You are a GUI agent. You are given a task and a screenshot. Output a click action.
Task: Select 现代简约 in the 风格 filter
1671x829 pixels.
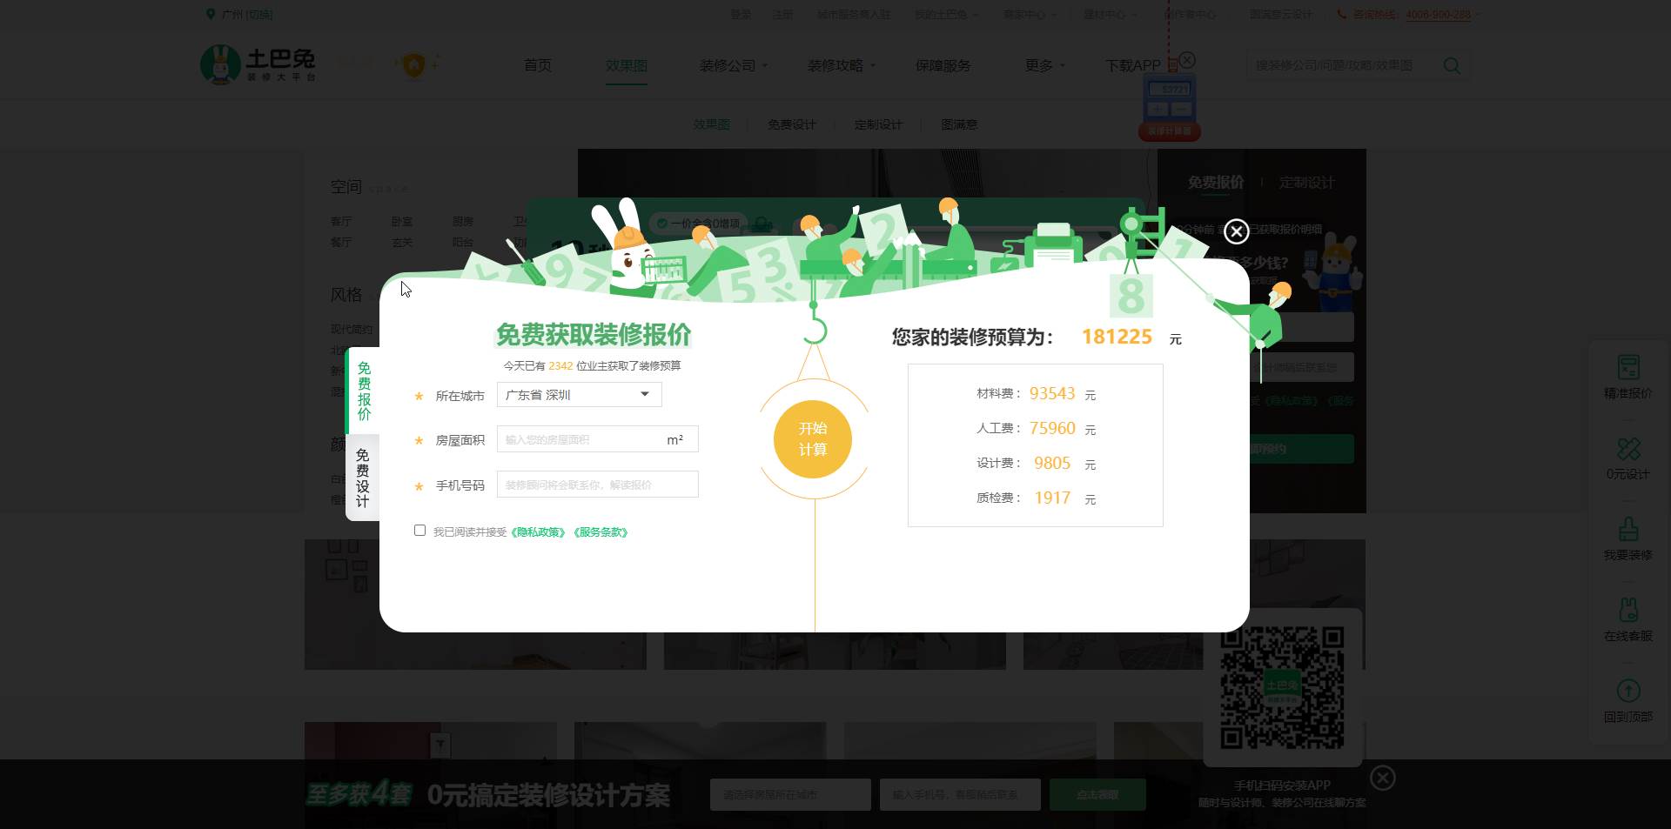(x=352, y=329)
